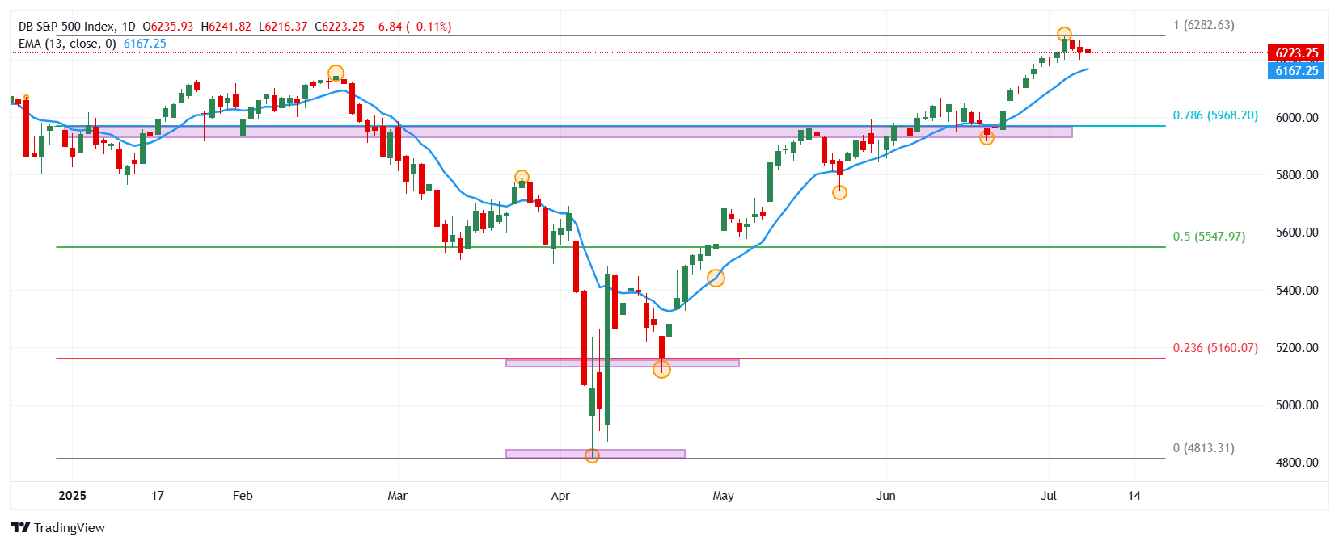Screen dimensions: 1339x545
Task: Click the 5000.00 price axis label
Action: [1297, 405]
